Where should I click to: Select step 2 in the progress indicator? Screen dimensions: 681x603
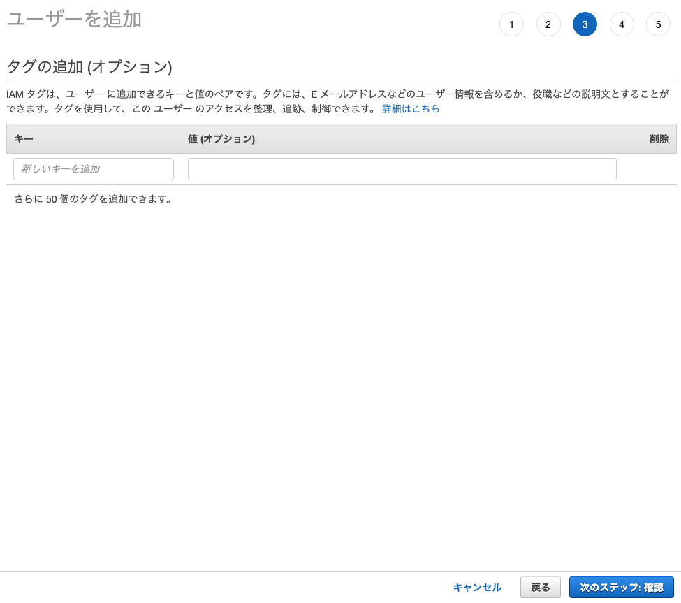pyautogui.click(x=548, y=24)
